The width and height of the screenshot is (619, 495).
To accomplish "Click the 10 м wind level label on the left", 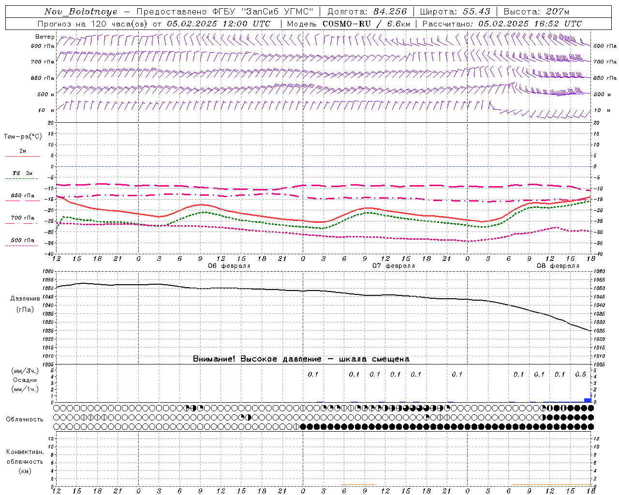I will tap(46, 110).
